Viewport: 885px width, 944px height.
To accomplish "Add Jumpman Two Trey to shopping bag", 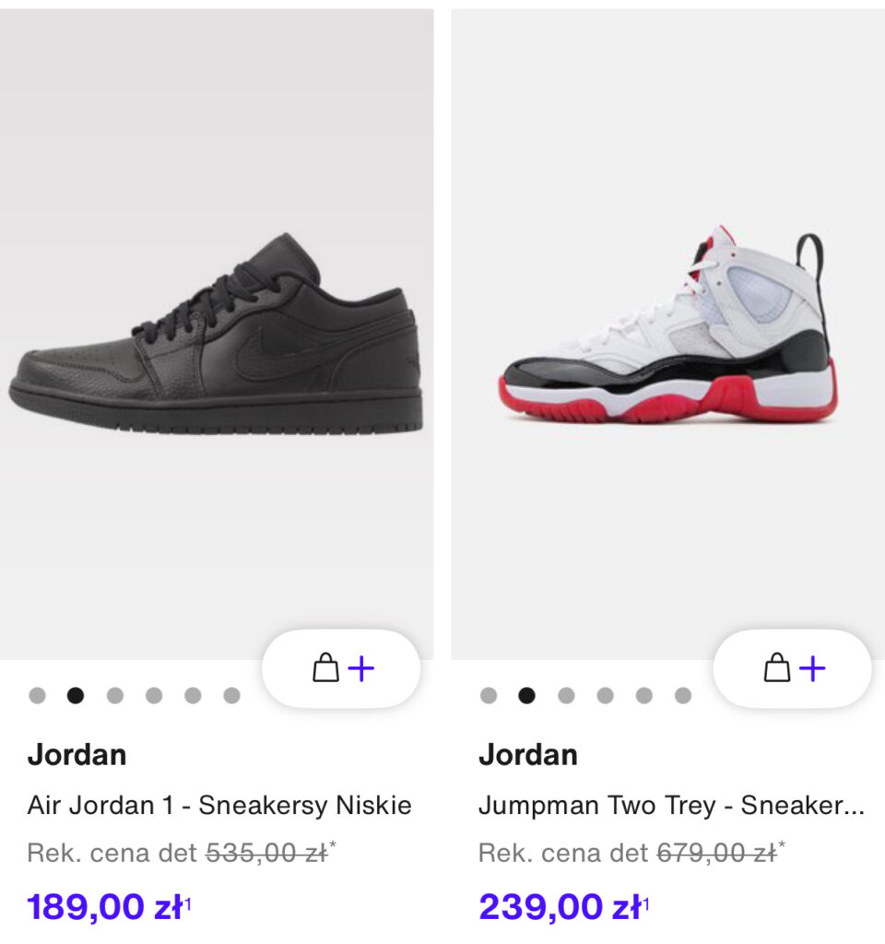I will (x=792, y=668).
